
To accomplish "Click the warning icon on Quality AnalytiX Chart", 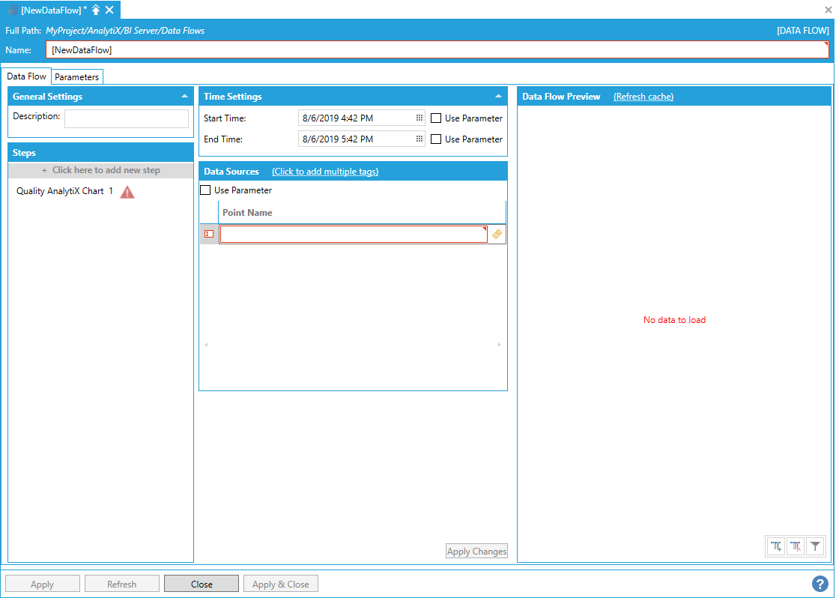I will tap(127, 192).
